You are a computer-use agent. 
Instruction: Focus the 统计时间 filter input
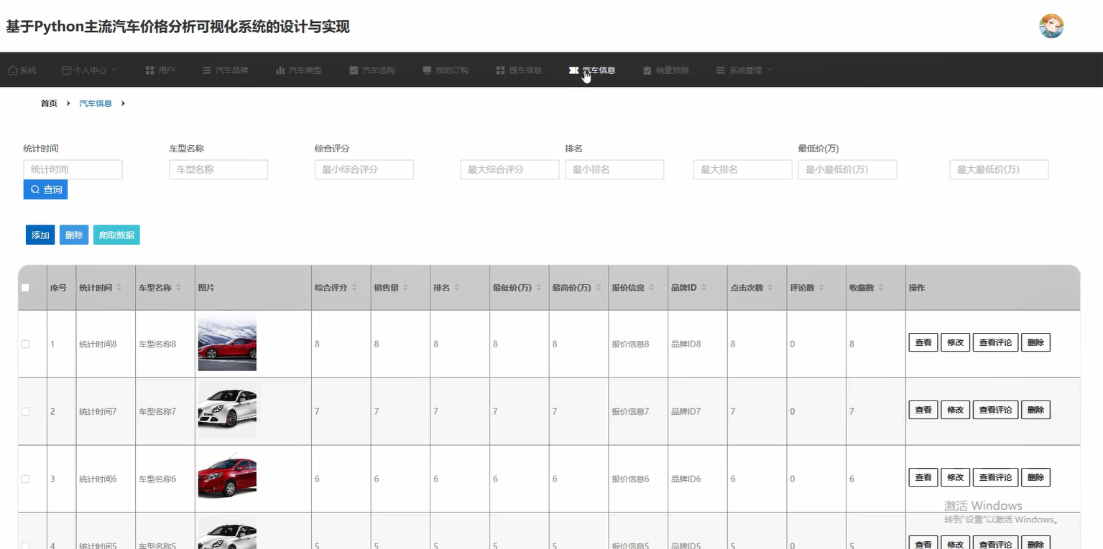tap(73, 169)
